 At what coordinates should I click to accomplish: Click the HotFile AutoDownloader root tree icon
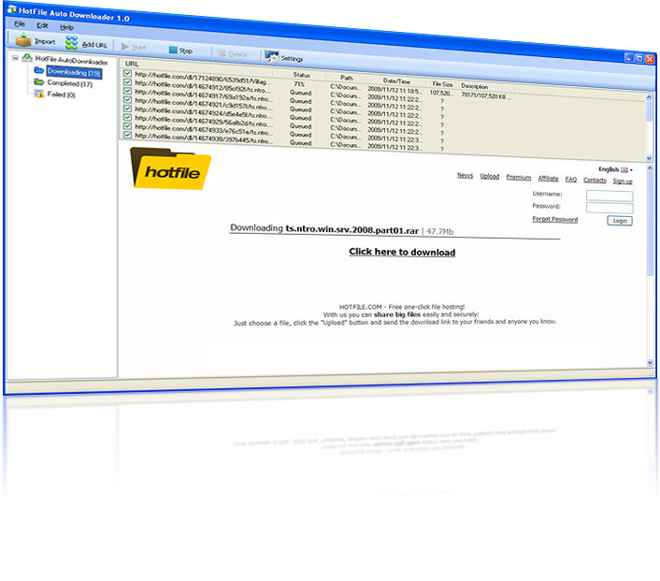(28, 57)
